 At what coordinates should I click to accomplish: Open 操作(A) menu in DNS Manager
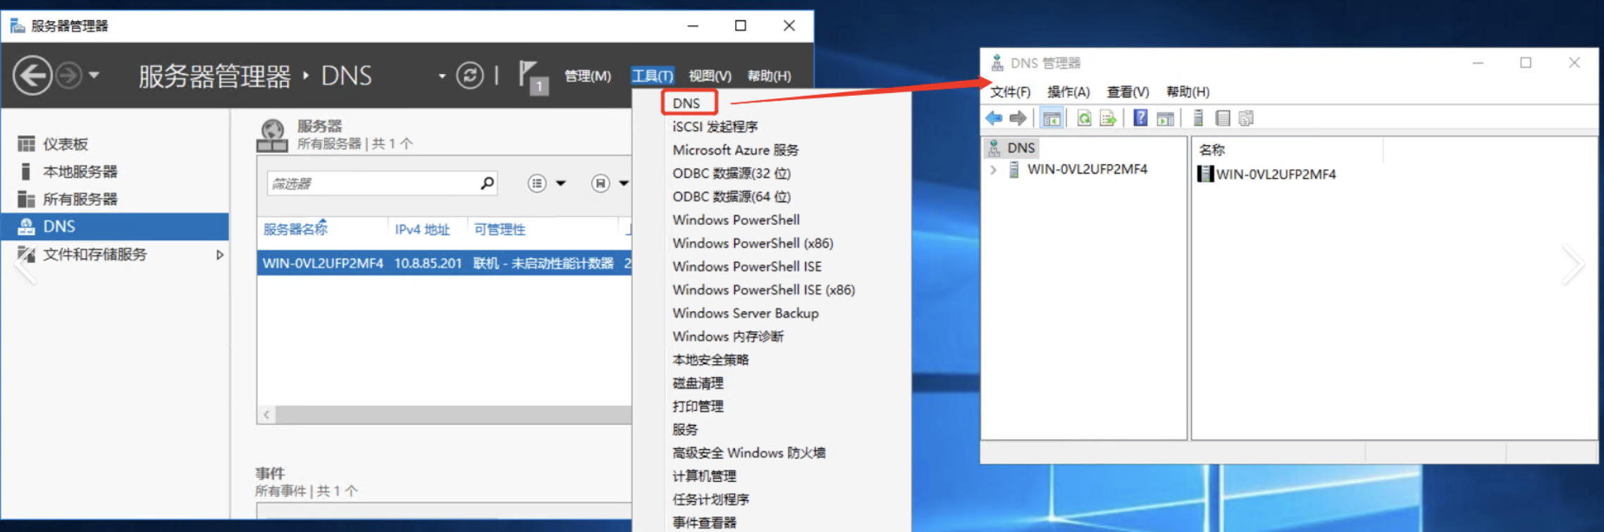point(1068,92)
